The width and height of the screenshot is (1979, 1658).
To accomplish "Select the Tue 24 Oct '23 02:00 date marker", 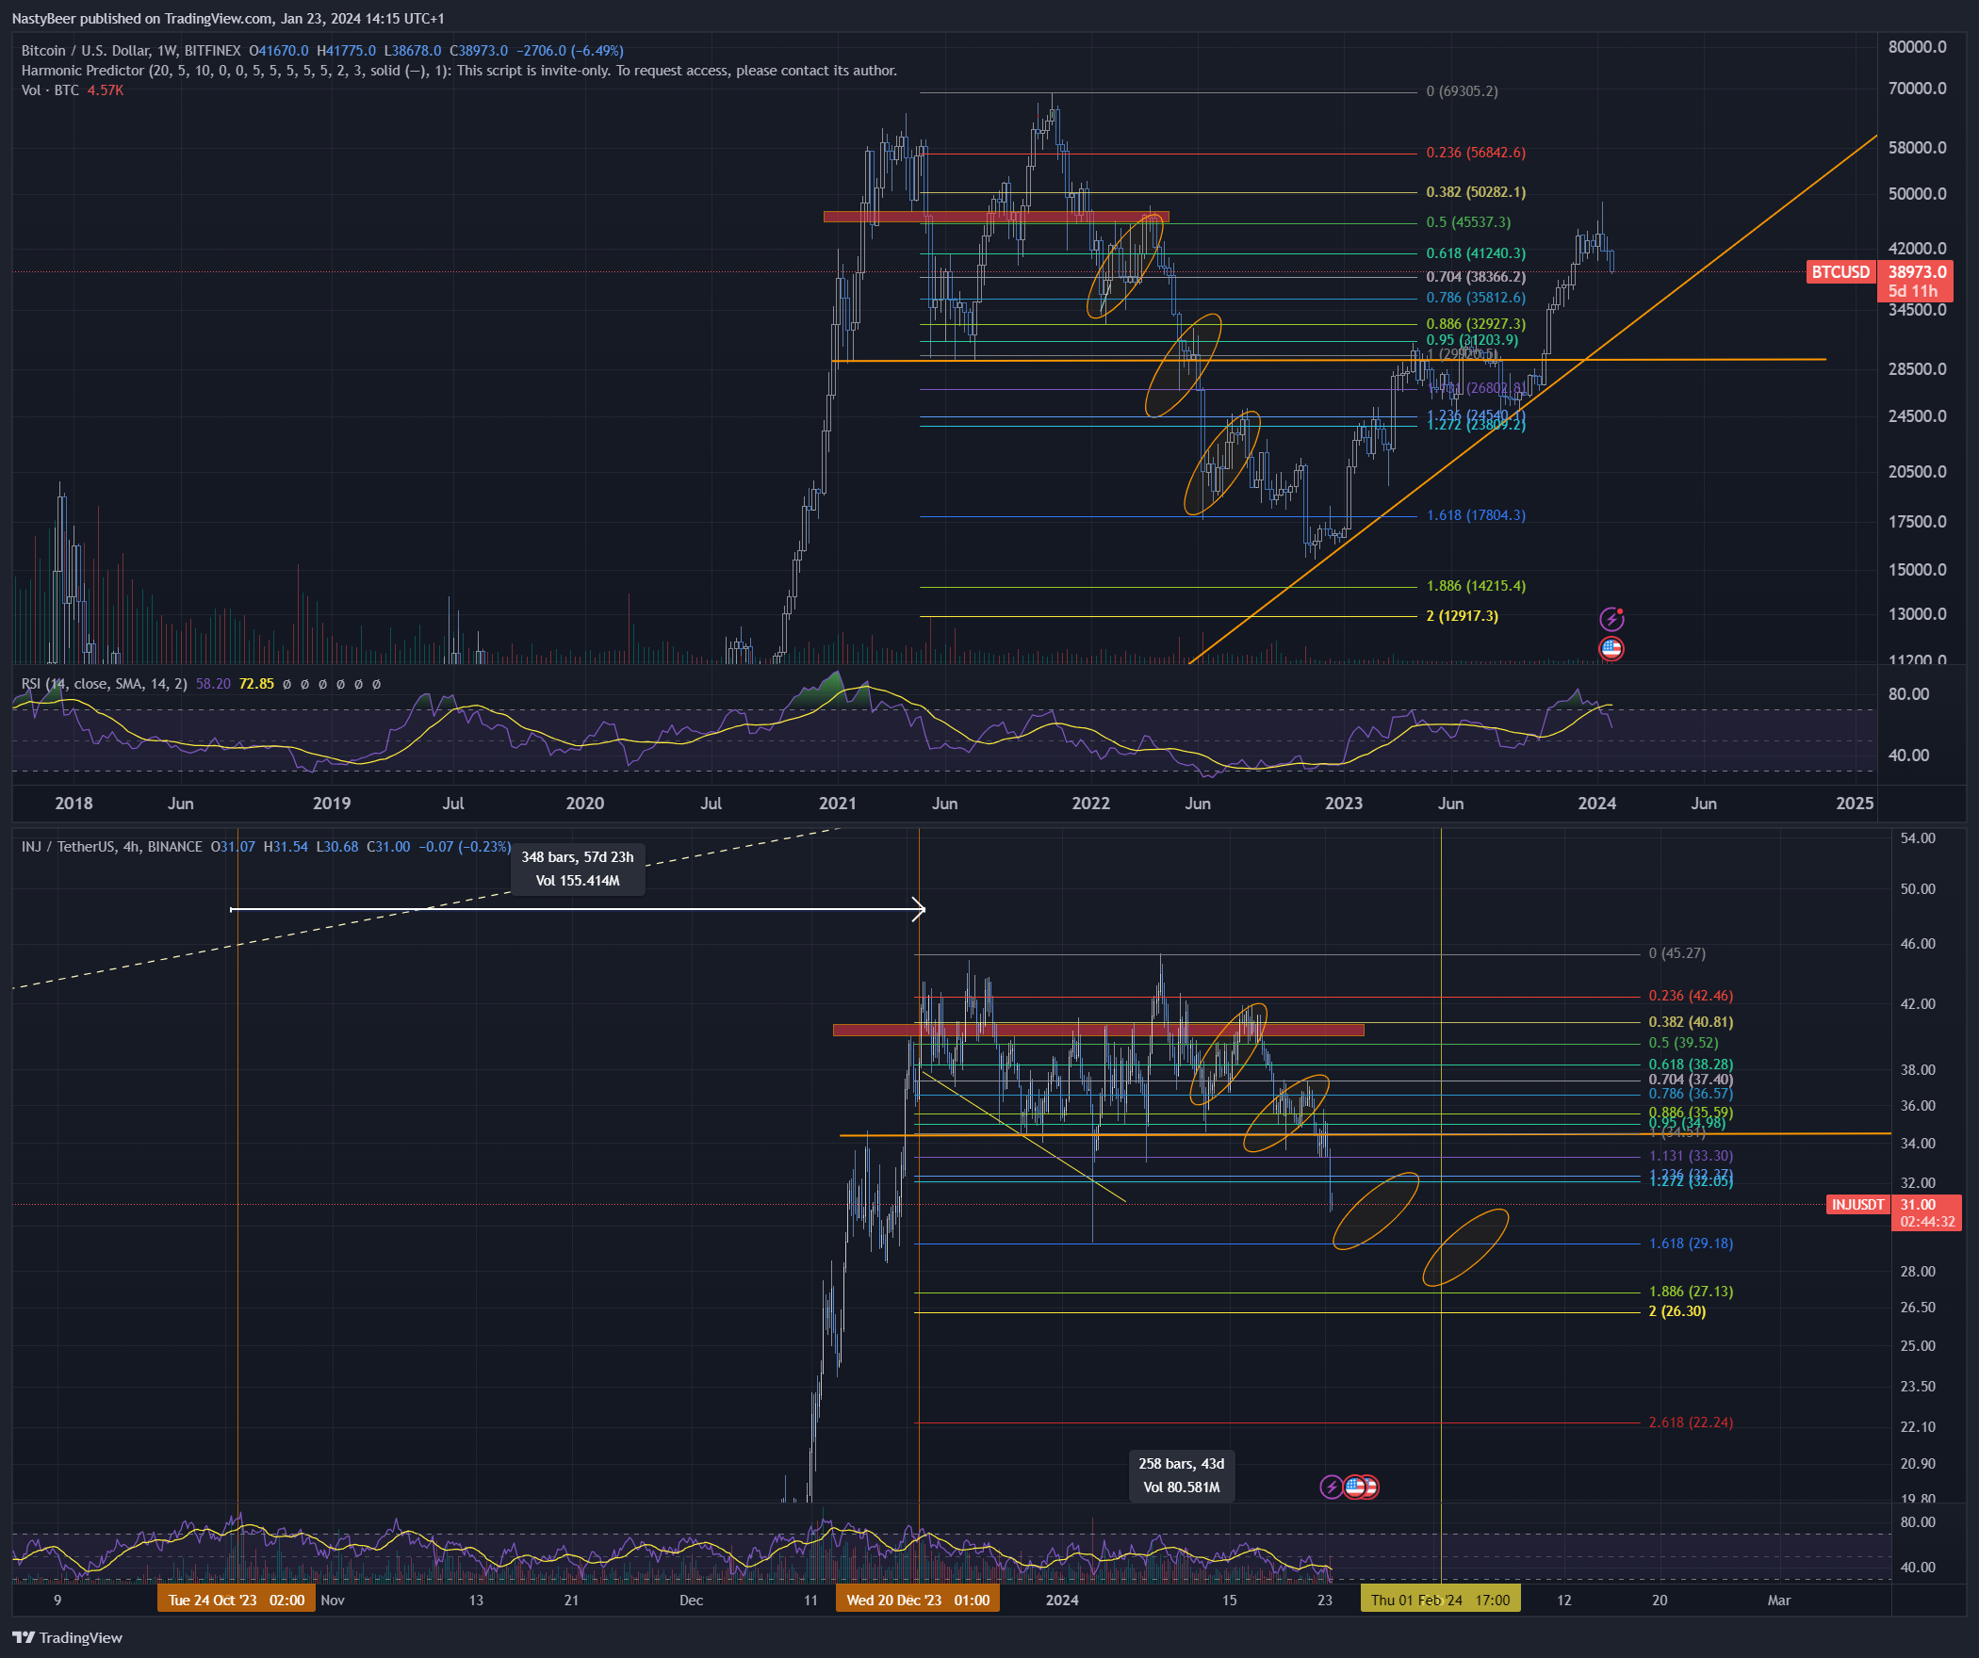I will pos(237,1600).
